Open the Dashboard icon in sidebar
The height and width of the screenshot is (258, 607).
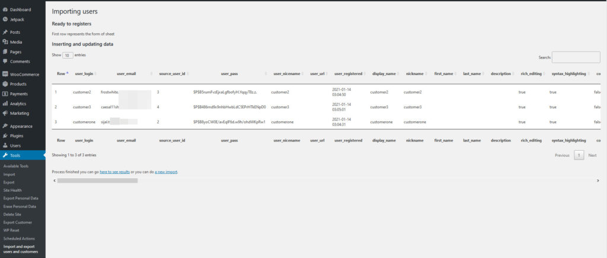[x=5, y=9]
